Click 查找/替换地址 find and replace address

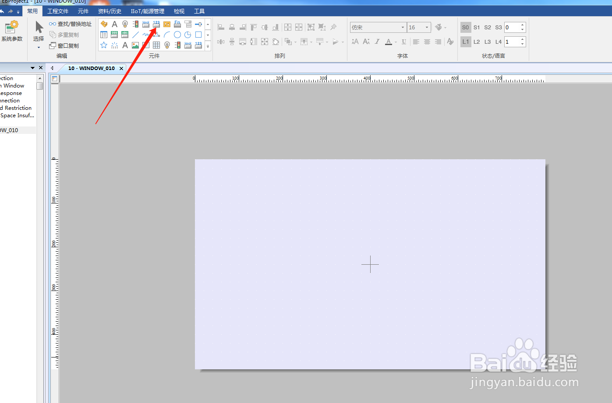pos(71,24)
